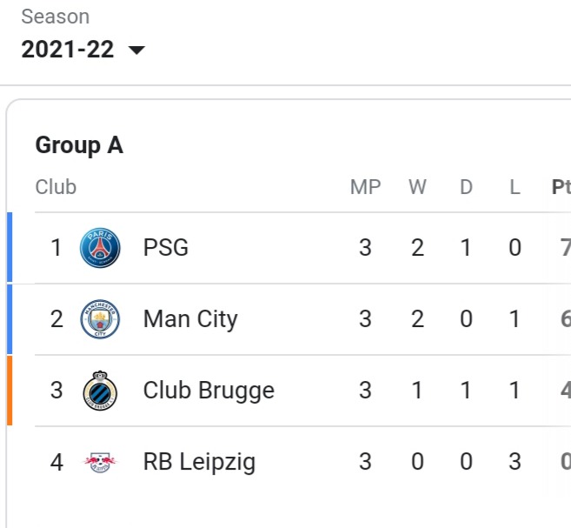Click the PSG club crest icon

click(x=100, y=248)
